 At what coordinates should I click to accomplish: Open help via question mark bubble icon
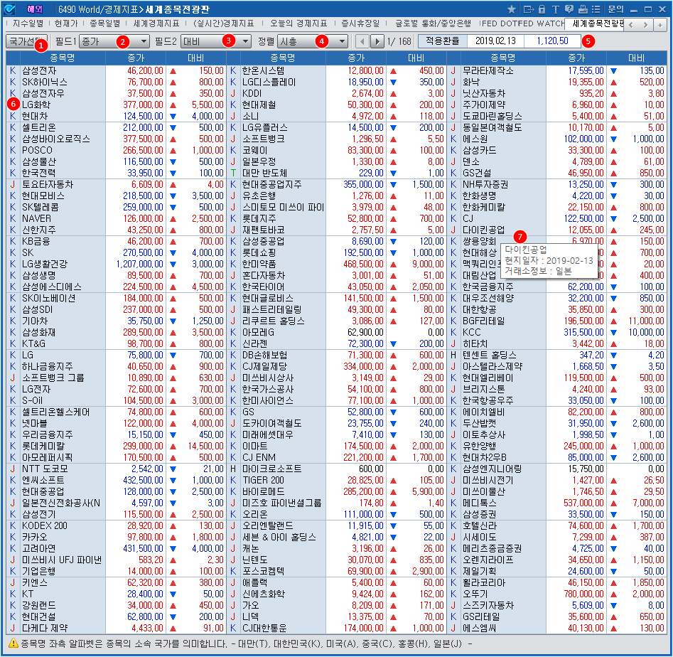569,9
